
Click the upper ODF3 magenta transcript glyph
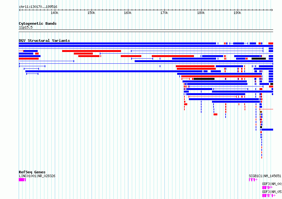267,188
